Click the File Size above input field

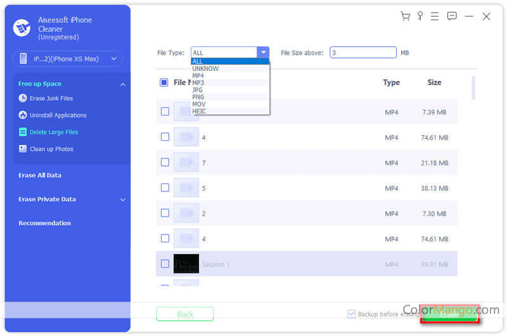[363, 53]
